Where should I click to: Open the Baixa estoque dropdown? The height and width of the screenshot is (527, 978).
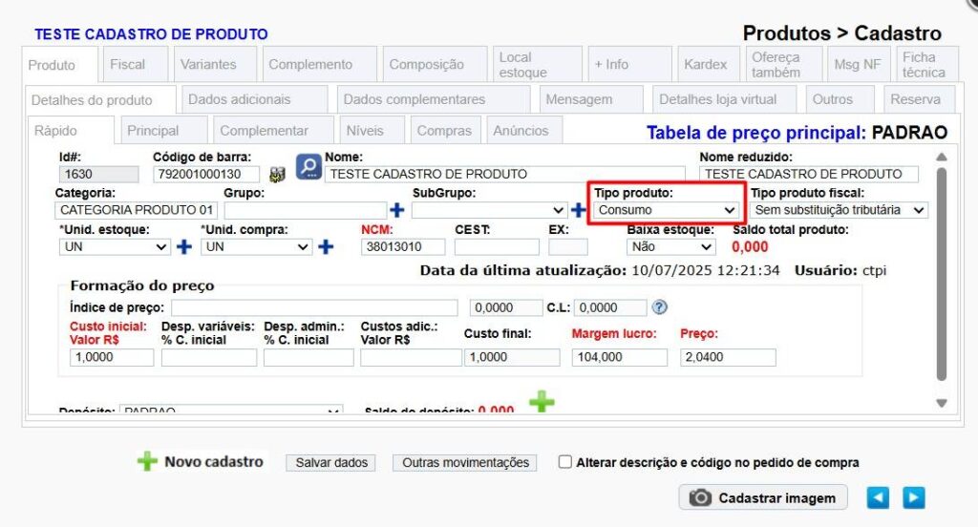tap(670, 246)
